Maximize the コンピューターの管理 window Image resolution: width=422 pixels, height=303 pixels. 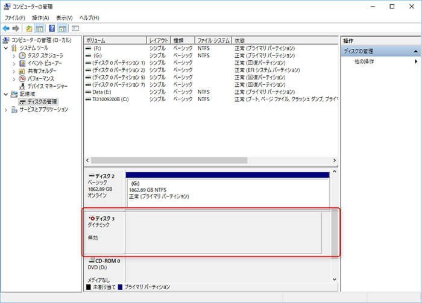pyautogui.click(x=392, y=7)
